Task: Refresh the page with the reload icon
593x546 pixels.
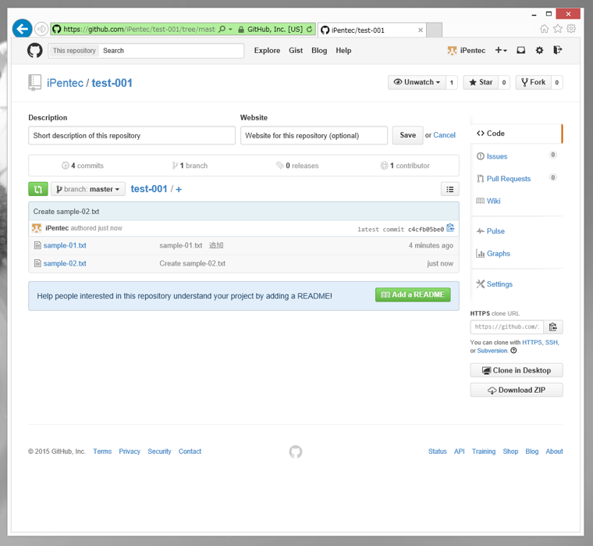Action: (x=309, y=29)
